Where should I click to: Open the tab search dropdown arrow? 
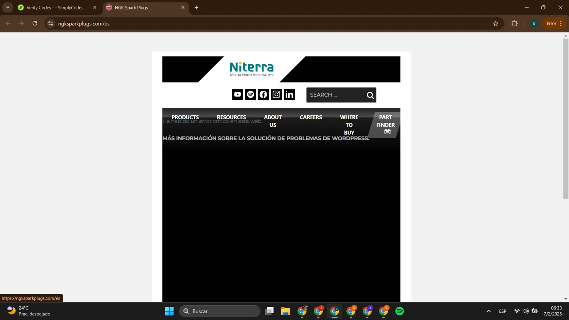[x=8, y=8]
